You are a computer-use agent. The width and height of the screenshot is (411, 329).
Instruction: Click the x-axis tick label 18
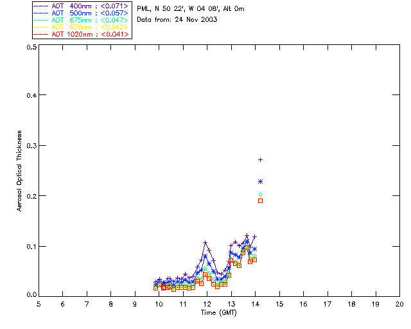pyautogui.click(x=351, y=304)
